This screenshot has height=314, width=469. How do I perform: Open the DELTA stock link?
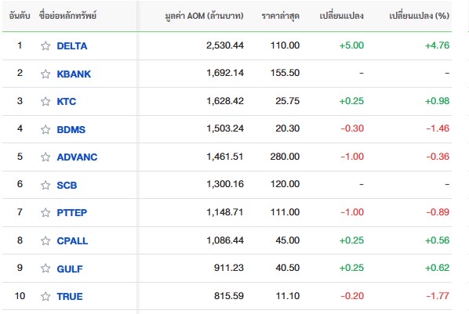[x=72, y=46]
